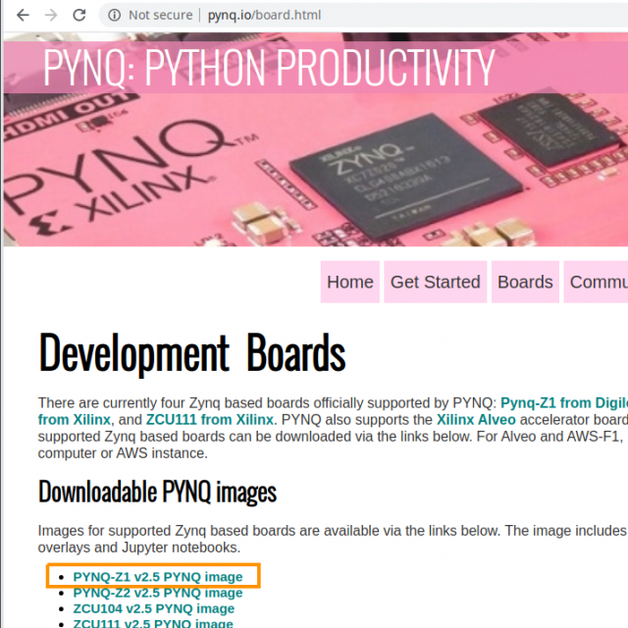The height and width of the screenshot is (628, 628).
Task: Click the PYNQ: Python Productivity banner title
Action: pos(268,67)
